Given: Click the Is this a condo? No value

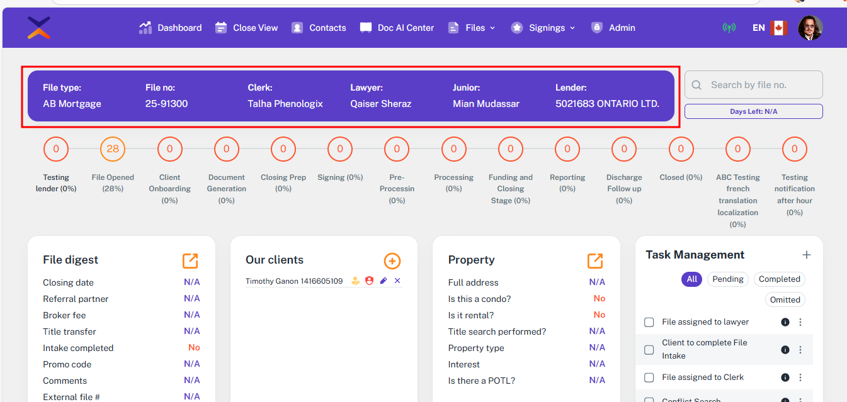Looking at the screenshot, I should [599, 299].
